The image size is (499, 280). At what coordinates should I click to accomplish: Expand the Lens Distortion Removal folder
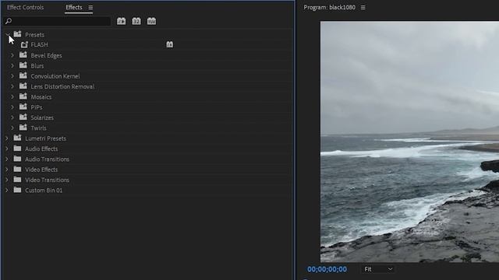point(12,86)
